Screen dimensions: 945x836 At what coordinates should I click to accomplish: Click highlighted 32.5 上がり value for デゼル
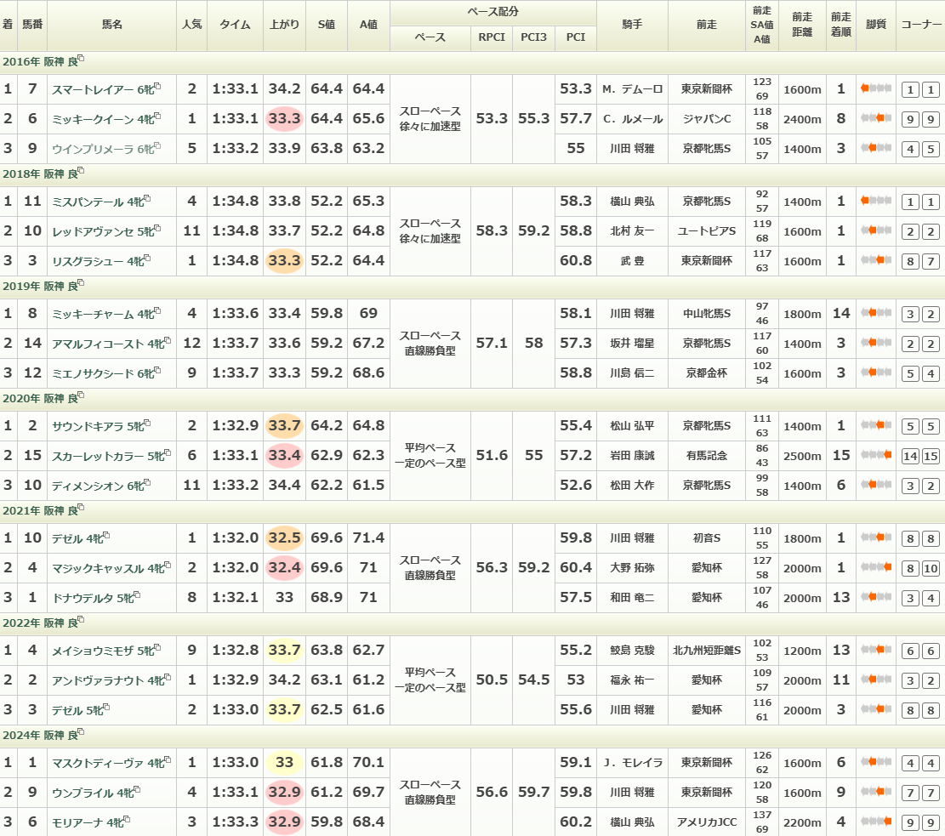(x=284, y=537)
